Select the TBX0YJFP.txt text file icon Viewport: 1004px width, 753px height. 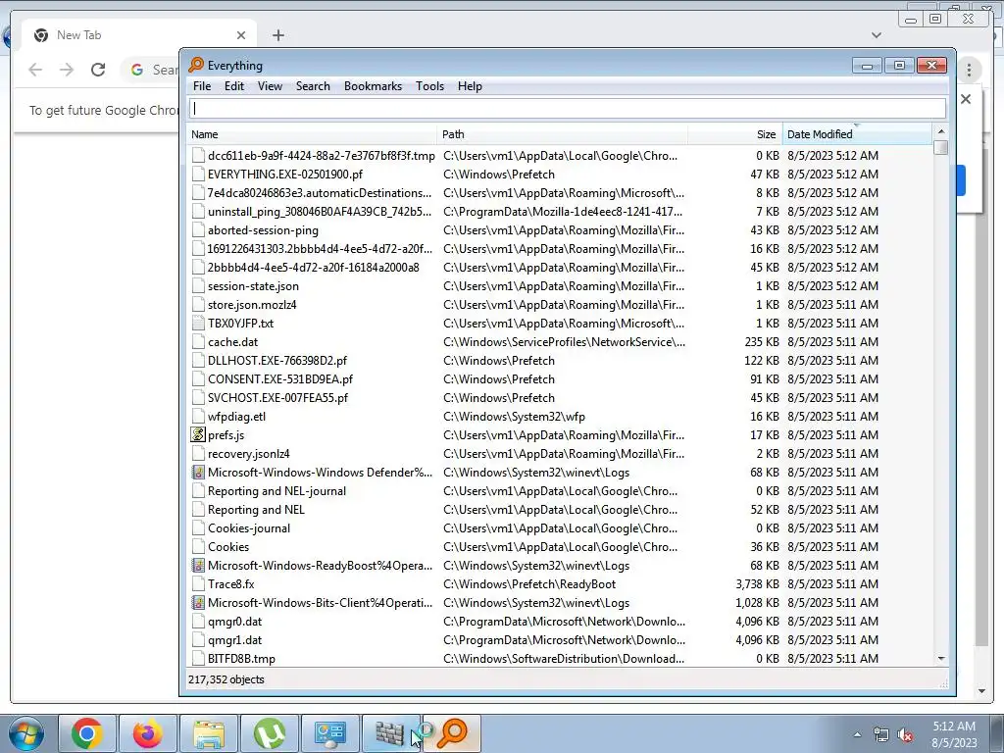198,324
